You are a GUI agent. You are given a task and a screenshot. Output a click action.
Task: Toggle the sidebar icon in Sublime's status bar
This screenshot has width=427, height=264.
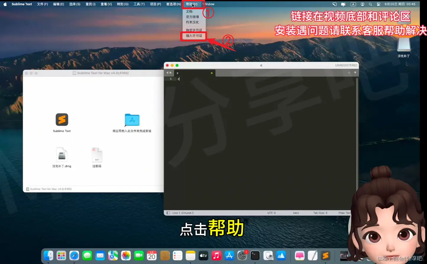168,213
